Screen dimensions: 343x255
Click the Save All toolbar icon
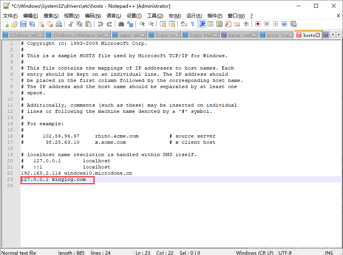coord(32,24)
